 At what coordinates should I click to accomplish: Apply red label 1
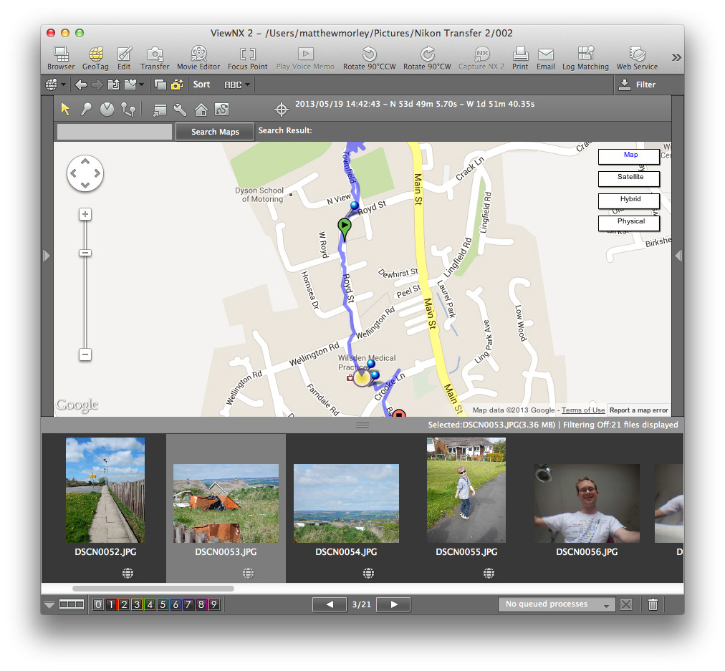click(111, 604)
